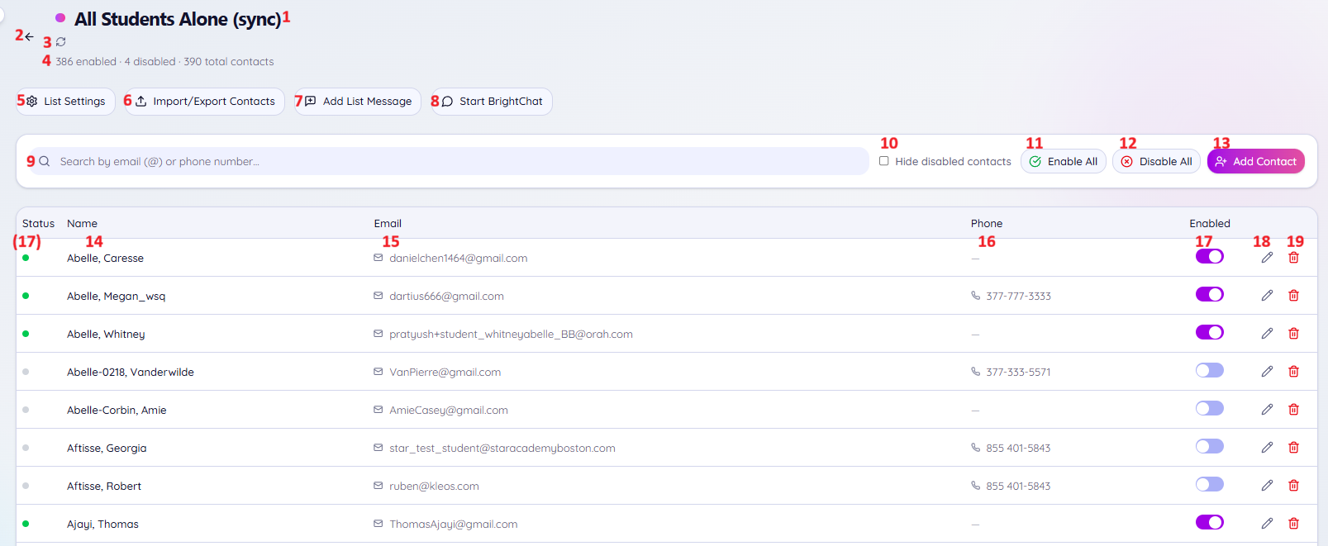Viewport: 1328px width, 546px height.
Task: Enable the switch for Aftisse, Robert
Action: (x=1210, y=484)
